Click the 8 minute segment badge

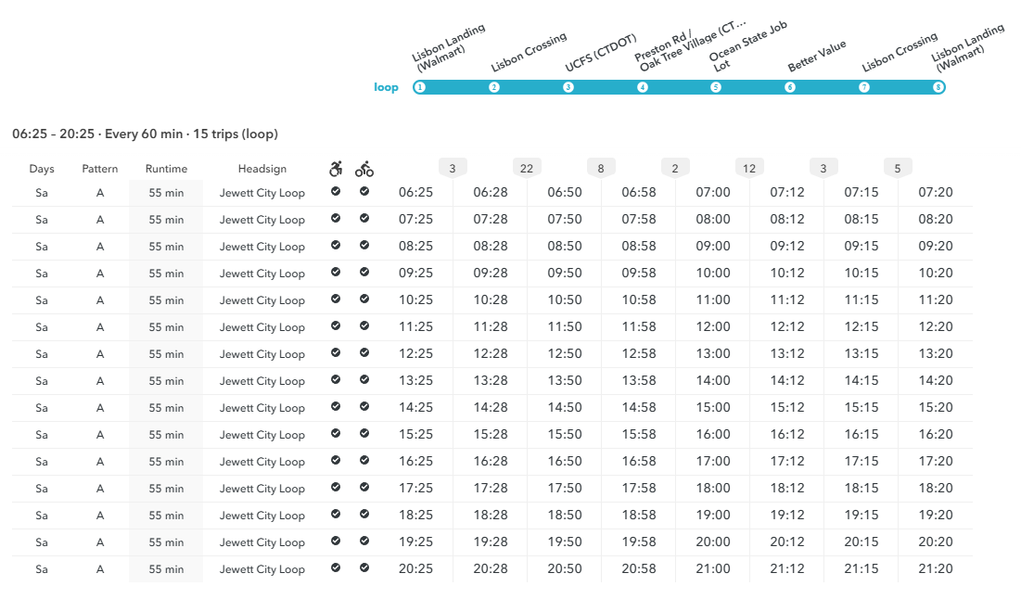tap(601, 169)
